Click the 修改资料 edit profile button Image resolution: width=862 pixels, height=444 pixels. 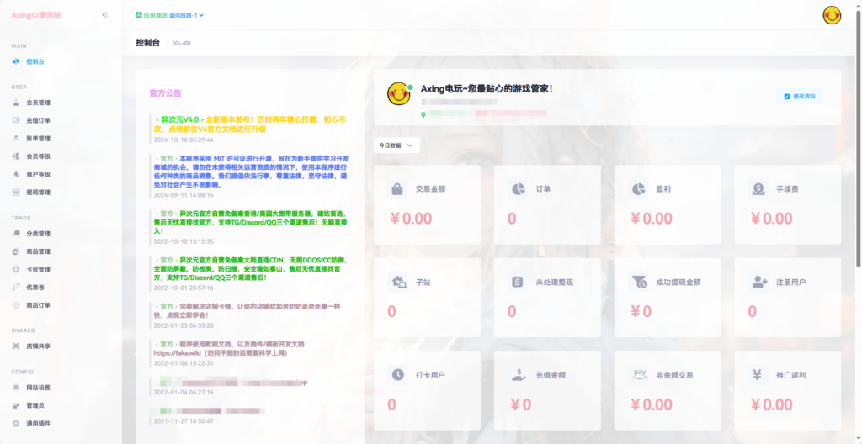[800, 96]
